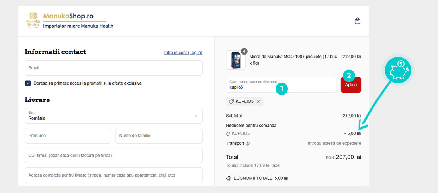Image resolution: width=438 pixels, height=193 pixels.
Task: Click the tag icon on KUPLIO5 chip
Action: coord(231,102)
